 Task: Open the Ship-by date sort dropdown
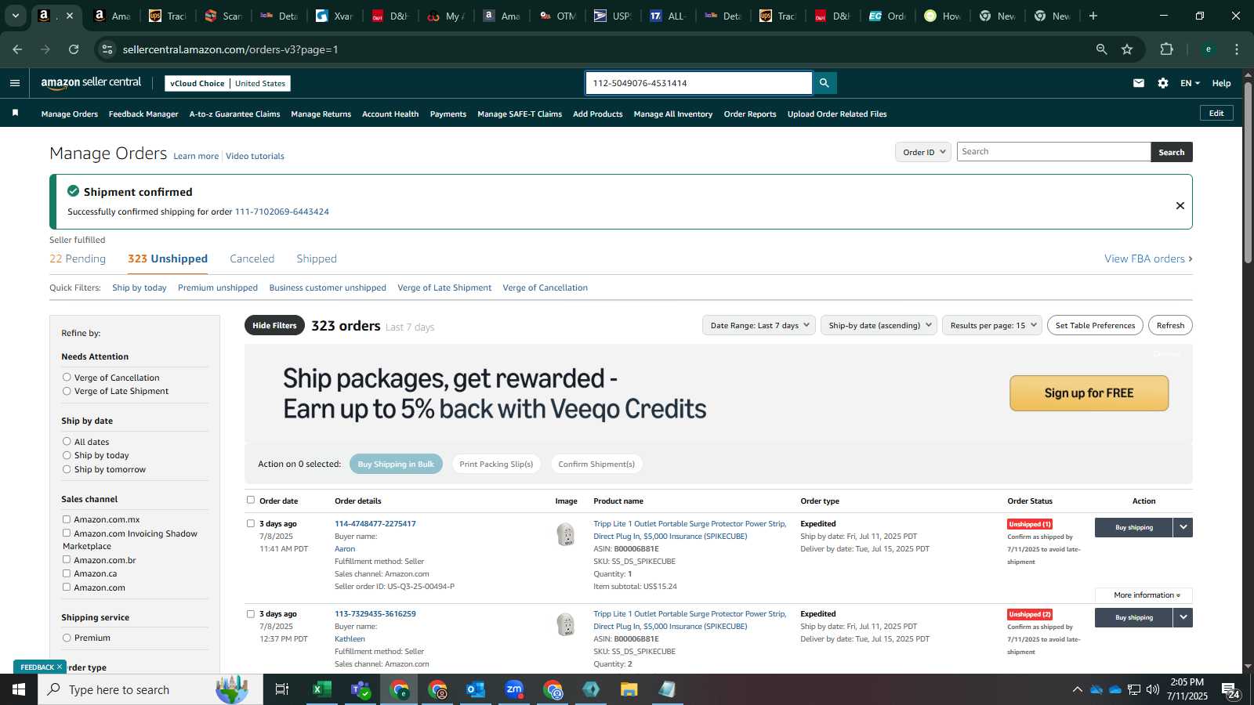coord(879,325)
